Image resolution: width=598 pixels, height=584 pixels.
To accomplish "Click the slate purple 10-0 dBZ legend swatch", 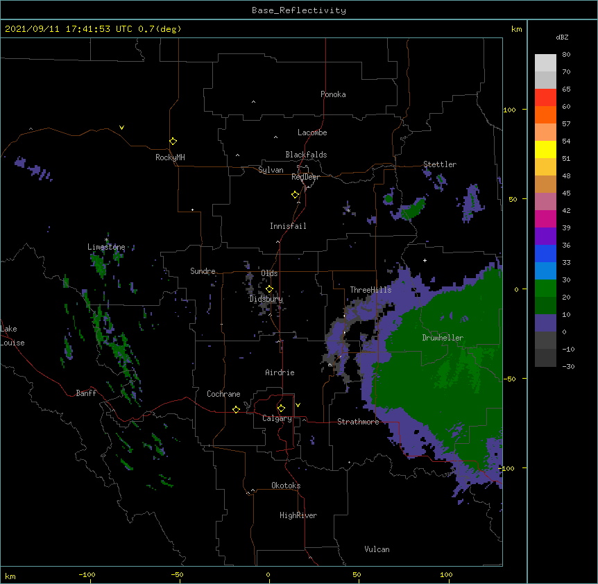I will [545, 323].
